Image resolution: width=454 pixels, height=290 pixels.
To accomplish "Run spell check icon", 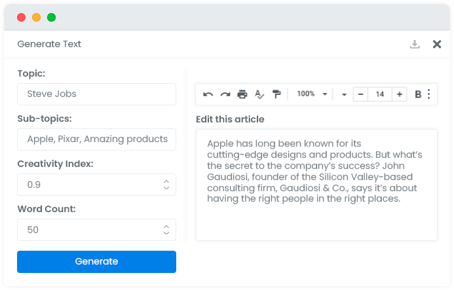I will [259, 94].
